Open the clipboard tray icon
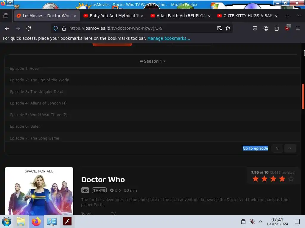Screen dimensions: 305x228 243,221
